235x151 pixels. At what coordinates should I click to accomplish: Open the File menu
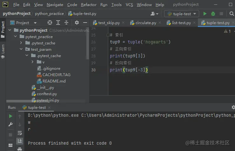[x=16, y=5]
